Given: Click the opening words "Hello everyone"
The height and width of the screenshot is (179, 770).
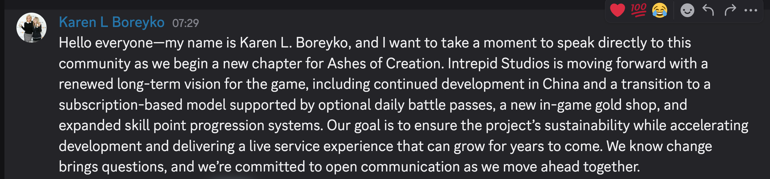Looking at the screenshot, I should [x=106, y=43].
